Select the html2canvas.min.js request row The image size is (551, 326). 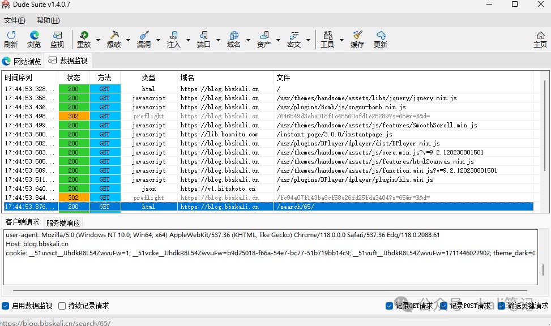pyautogui.click(x=268, y=161)
